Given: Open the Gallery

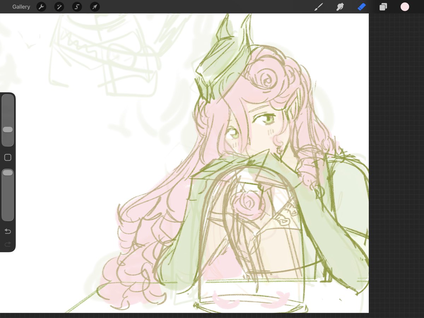Looking at the screenshot, I should coord(21,7).
